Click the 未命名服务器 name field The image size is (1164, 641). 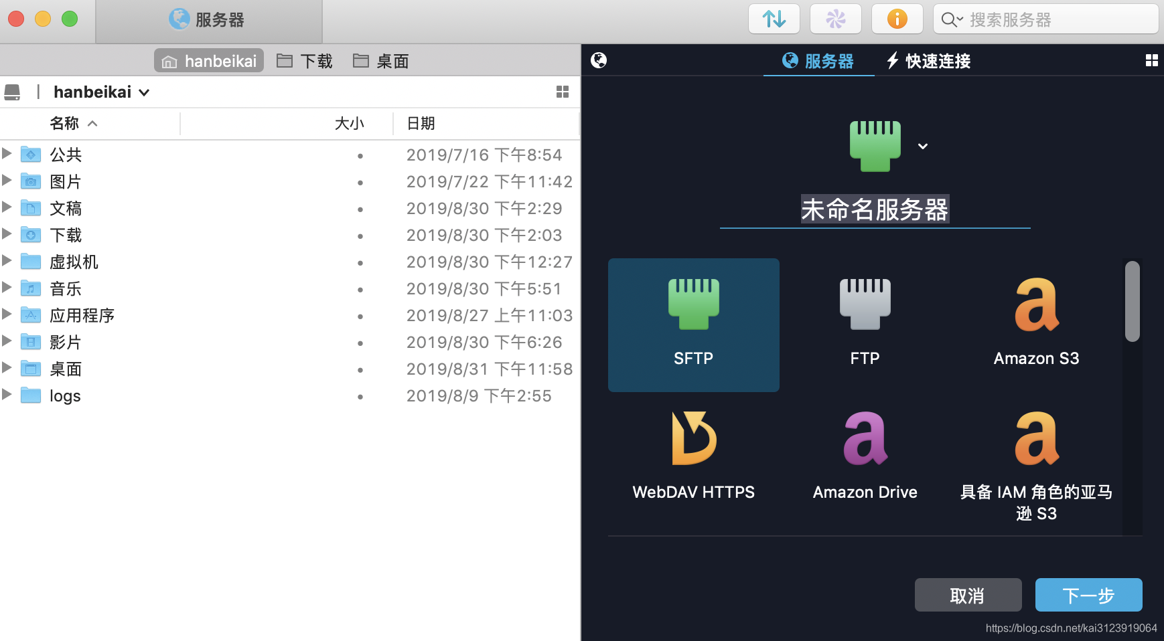[875, 209]
